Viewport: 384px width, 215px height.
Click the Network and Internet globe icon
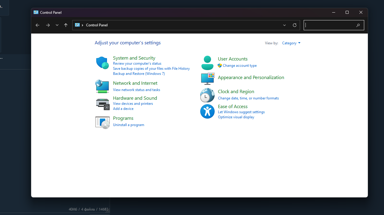(x=102, y=87)
